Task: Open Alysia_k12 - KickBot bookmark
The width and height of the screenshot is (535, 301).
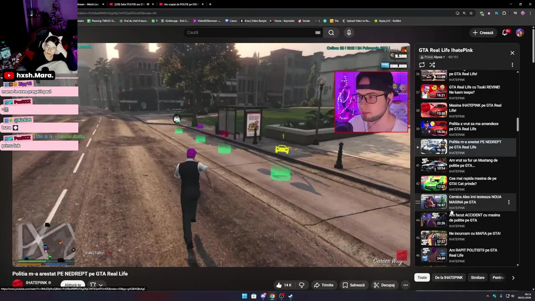Action: (x=387, y=20)
